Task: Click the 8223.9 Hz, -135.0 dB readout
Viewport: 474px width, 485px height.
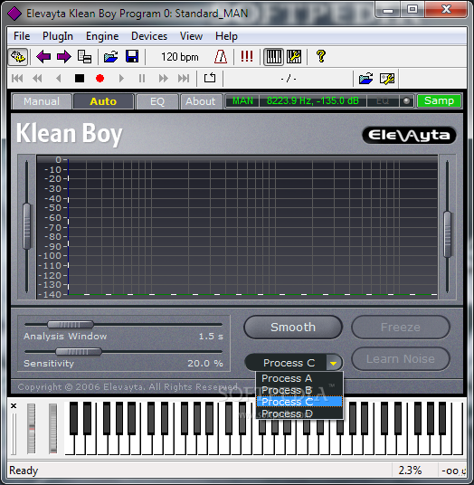Action: pos(313,101)
